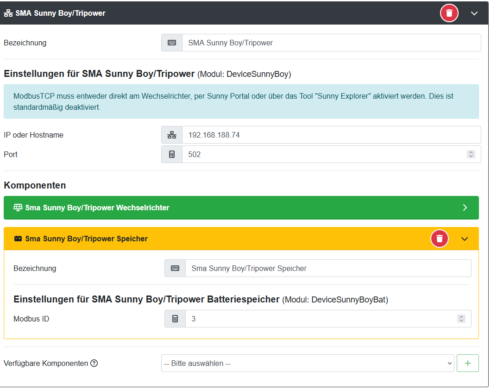Click the 'Verfügbare Komponenten' label
This screenshot has width=491, height=390.
pos(46,364)
